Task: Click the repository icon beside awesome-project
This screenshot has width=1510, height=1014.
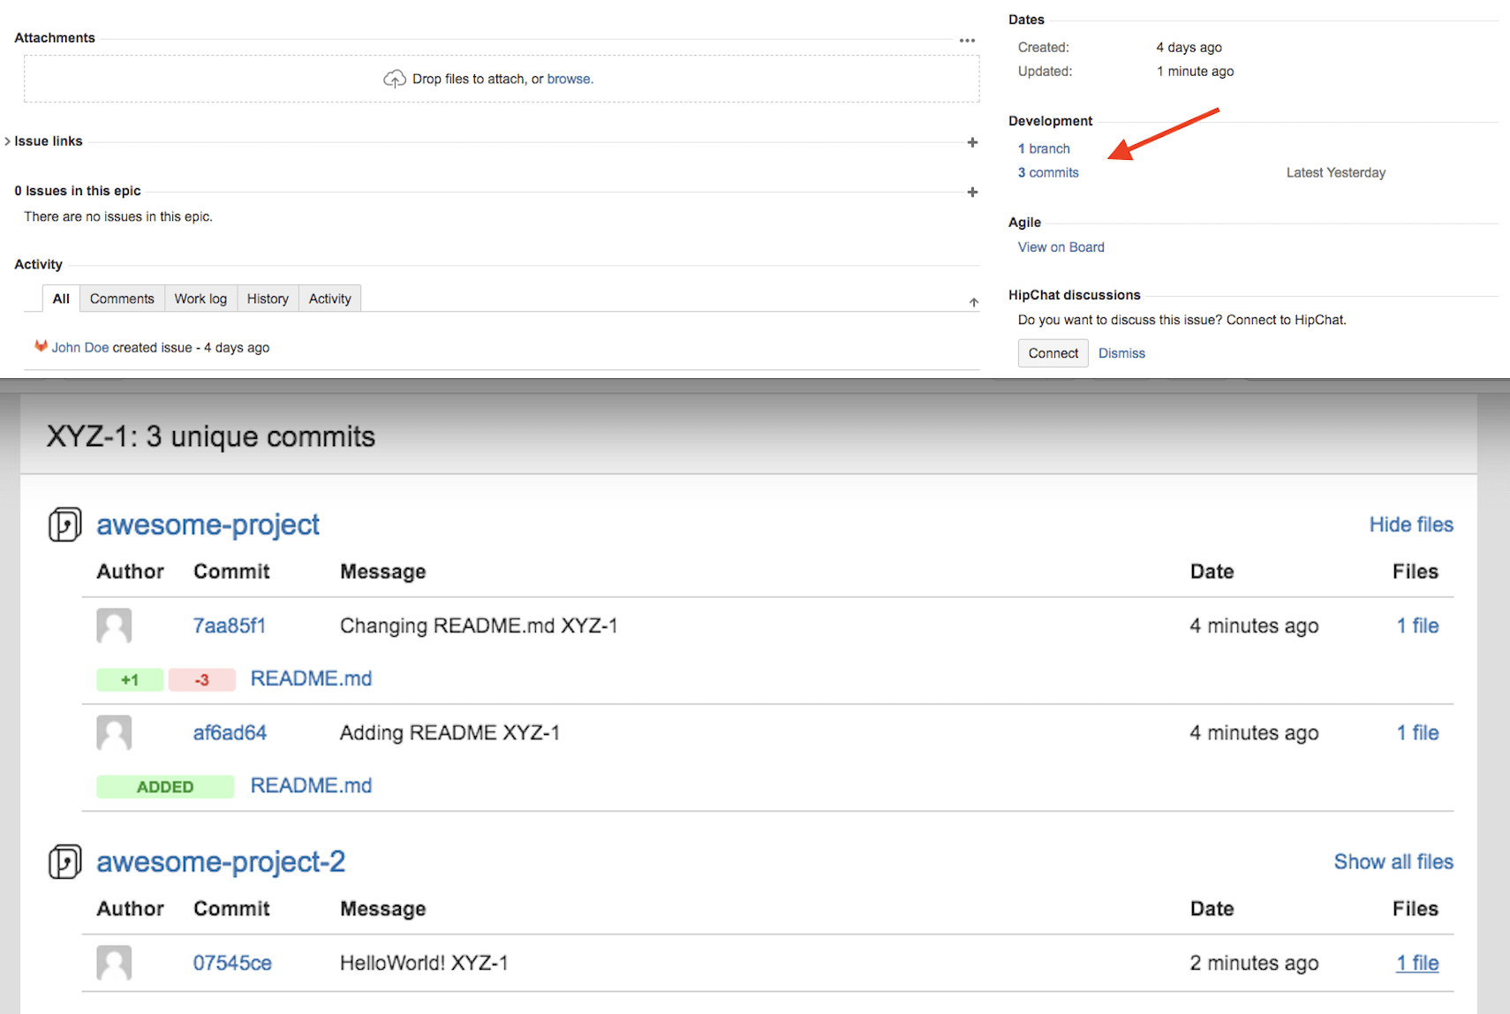Action: pos(64,524)
